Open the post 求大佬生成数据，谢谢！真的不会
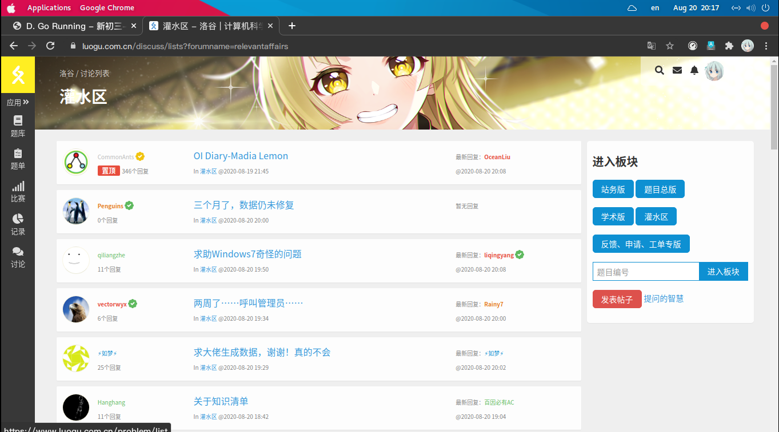Screen dimensions: 779x432 click(262, 352)
